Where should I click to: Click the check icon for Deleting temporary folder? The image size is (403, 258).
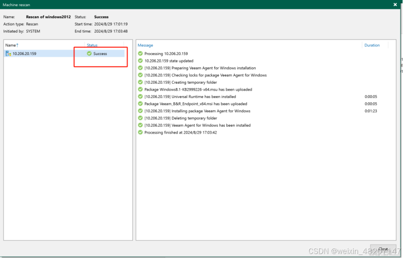[x=140, y=118]
